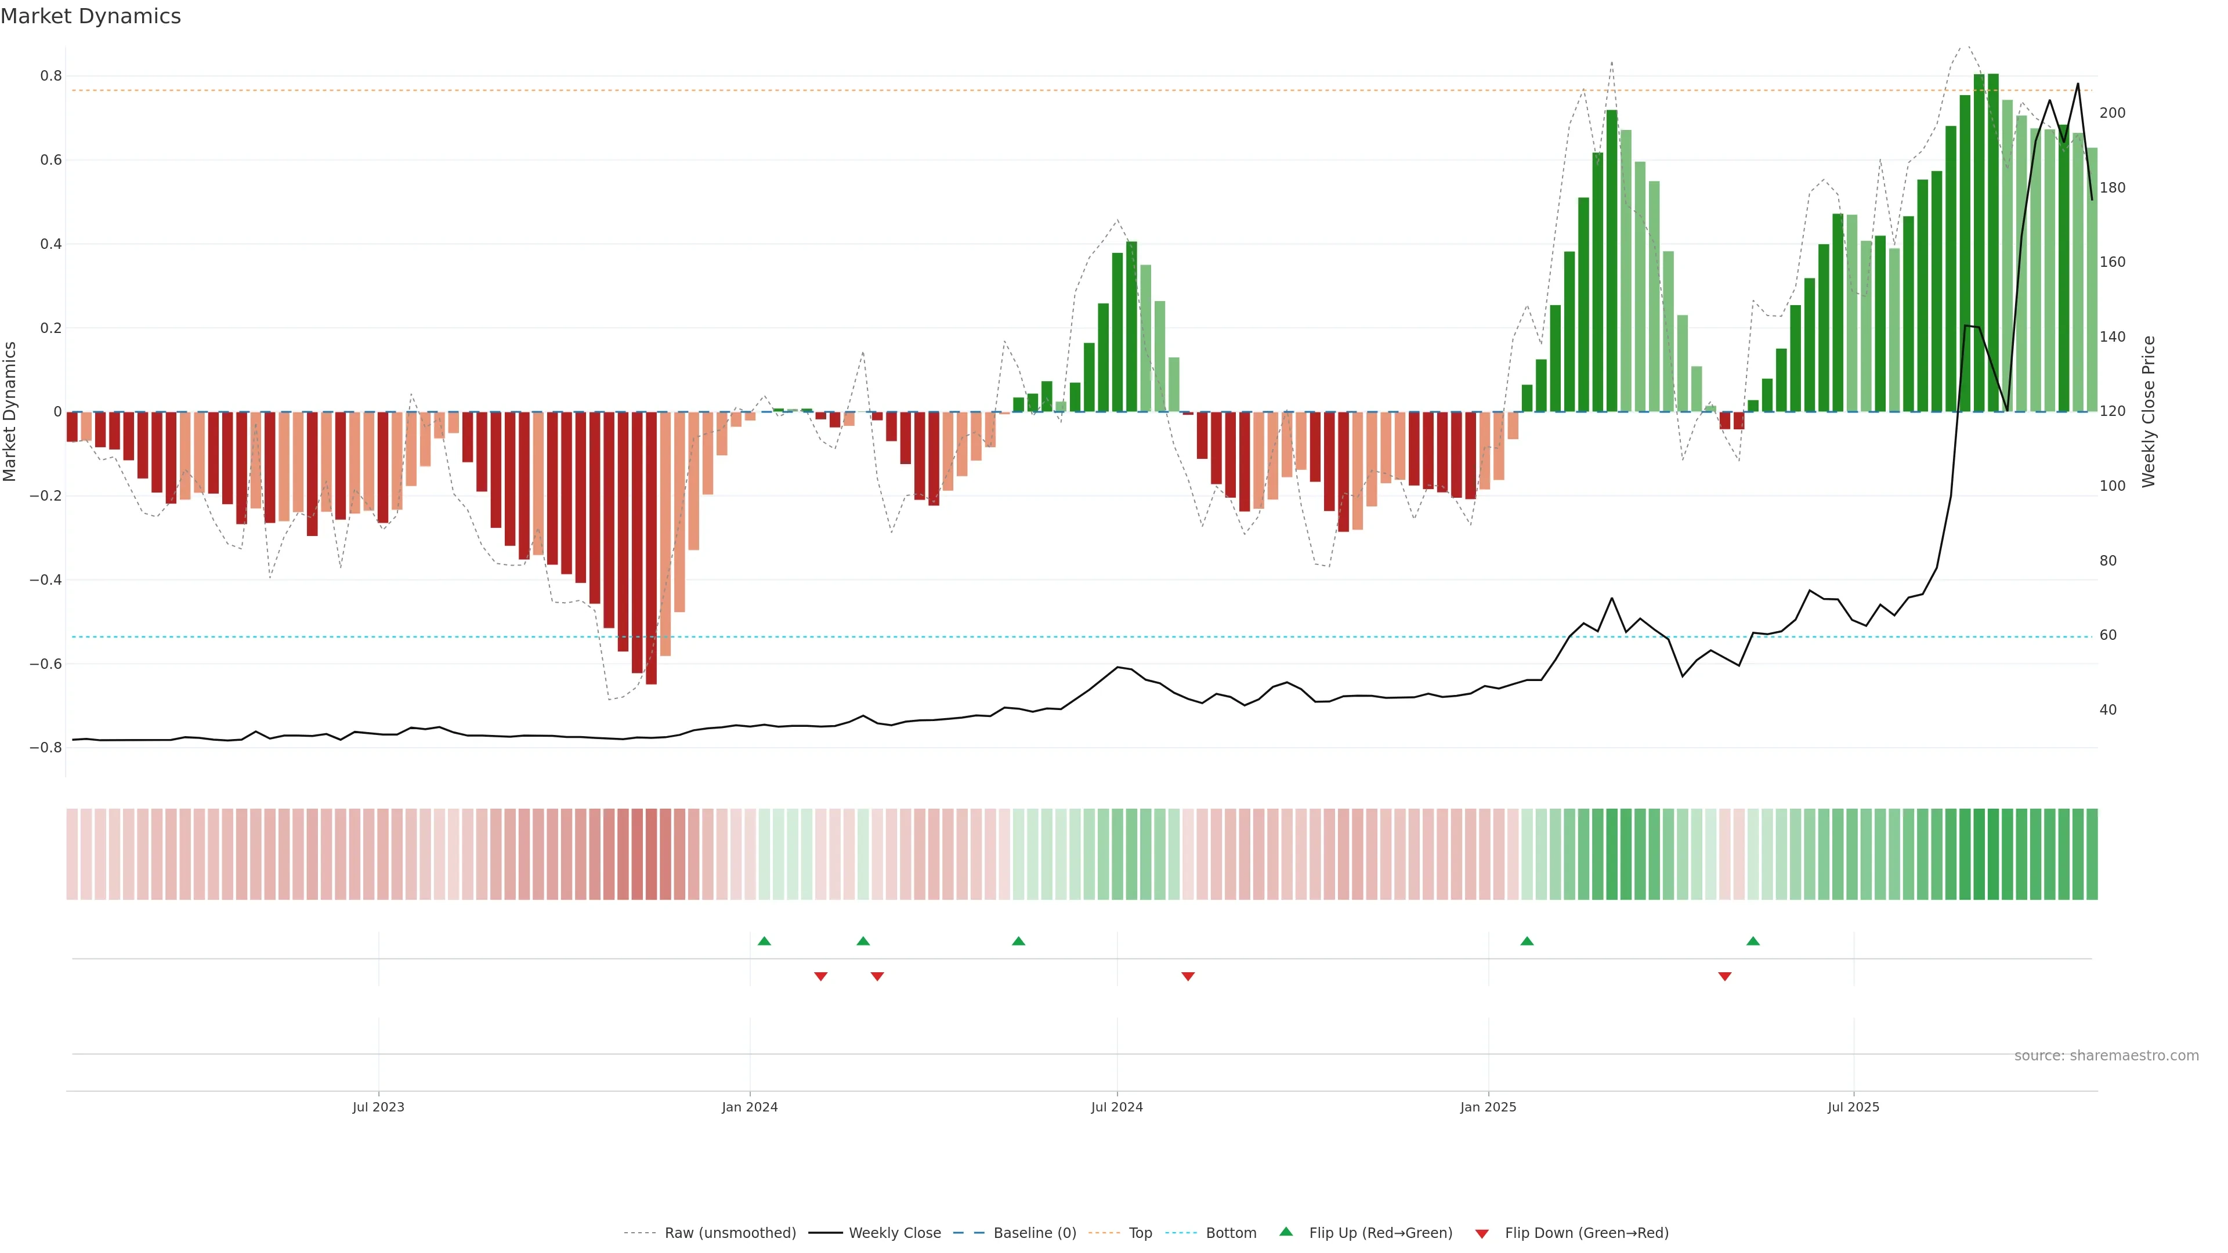
Task: Click the 200 tick on right price axis
Action: (2112, 113)
